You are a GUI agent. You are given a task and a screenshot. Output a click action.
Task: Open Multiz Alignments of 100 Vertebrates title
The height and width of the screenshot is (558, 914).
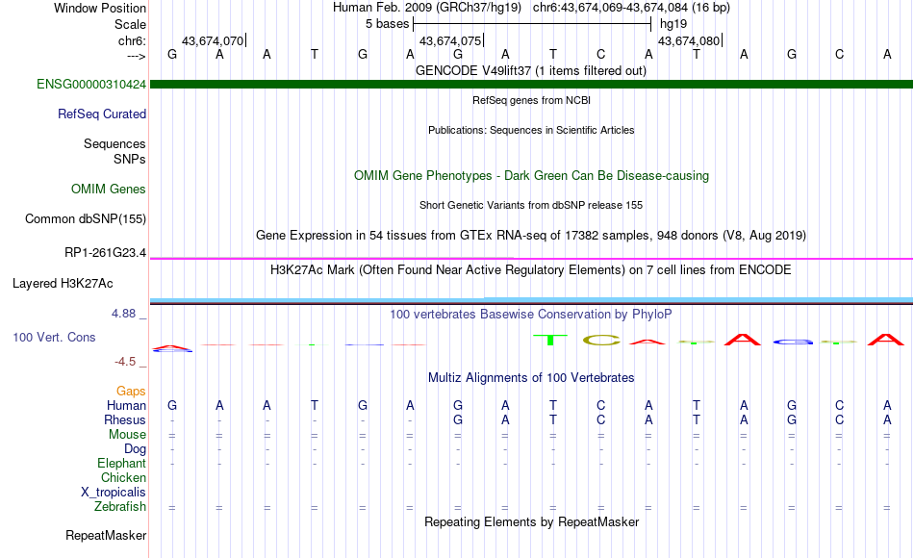tap(531, 378)
